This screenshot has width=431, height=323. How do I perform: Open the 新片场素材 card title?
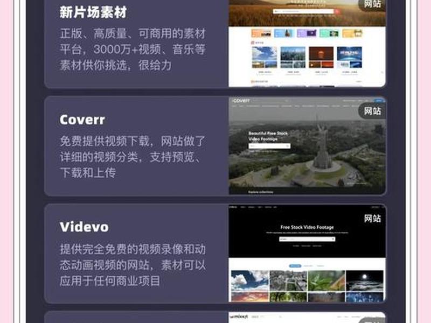(93, 12)
